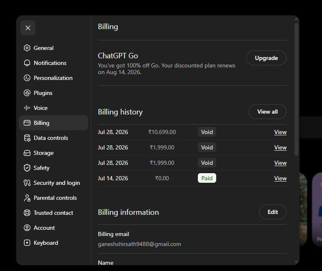Click the Storage drive icon
The image size is (322, 271).
tap(27, 153)
